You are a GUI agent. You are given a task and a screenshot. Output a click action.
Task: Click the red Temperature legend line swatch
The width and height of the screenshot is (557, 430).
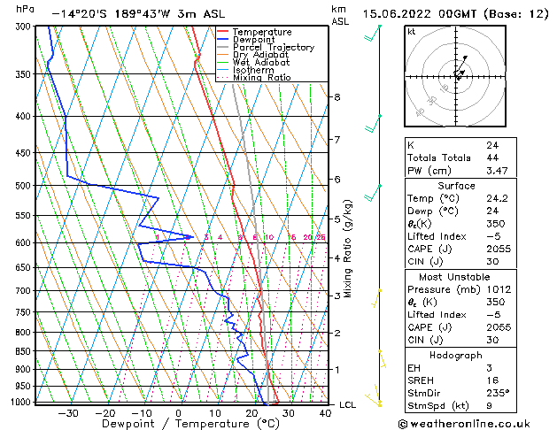(223, 32)
